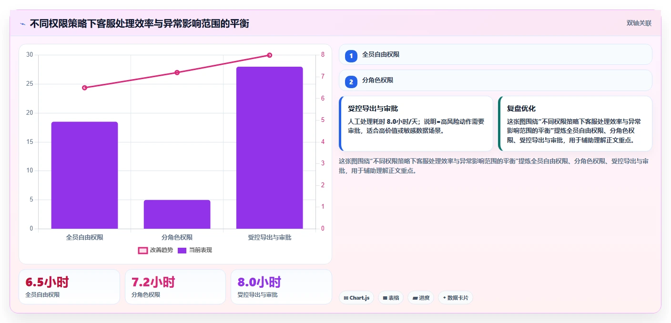Click the 全员自由权限 purple bar

[x=84, y=175]
